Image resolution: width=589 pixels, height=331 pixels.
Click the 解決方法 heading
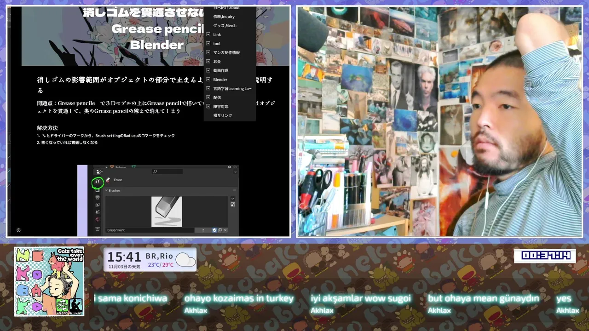tap(47, 128)
